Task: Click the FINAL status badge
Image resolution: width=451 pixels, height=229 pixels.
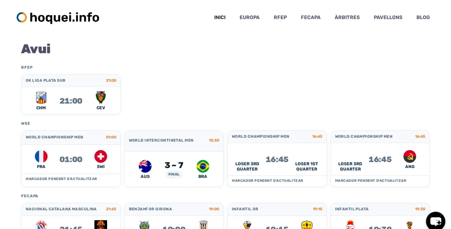Action: pyautogui.click(x=174, y=174)
